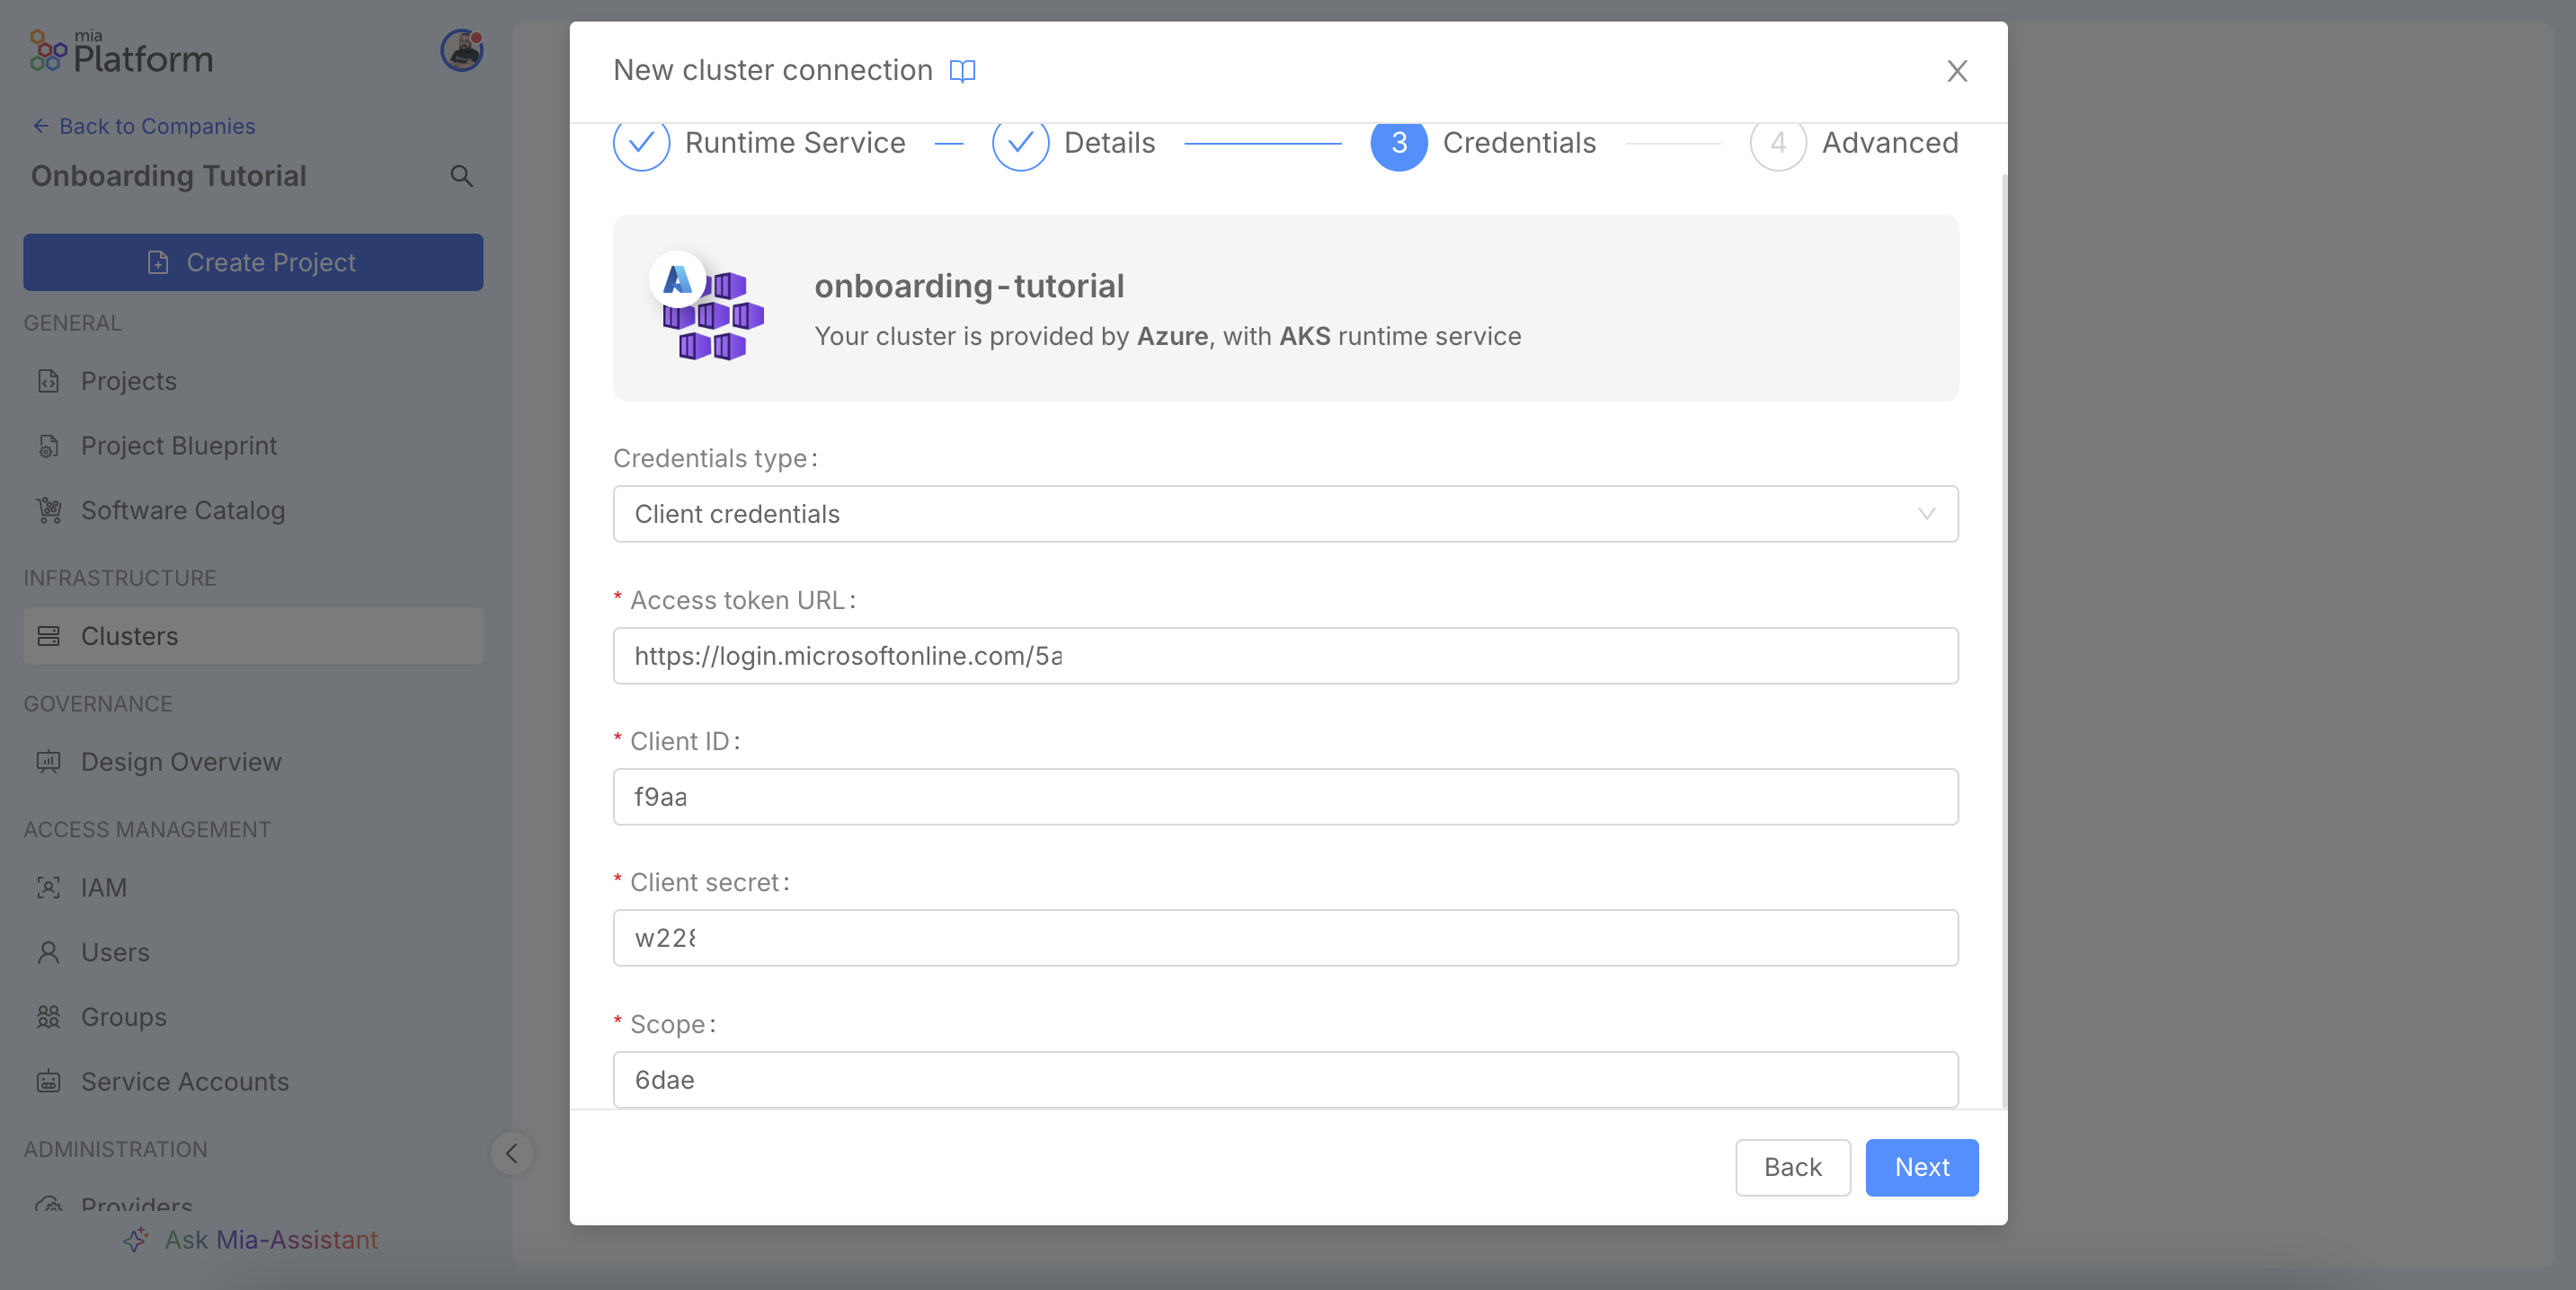Click the Back button

click(x=1793, y=1167)
